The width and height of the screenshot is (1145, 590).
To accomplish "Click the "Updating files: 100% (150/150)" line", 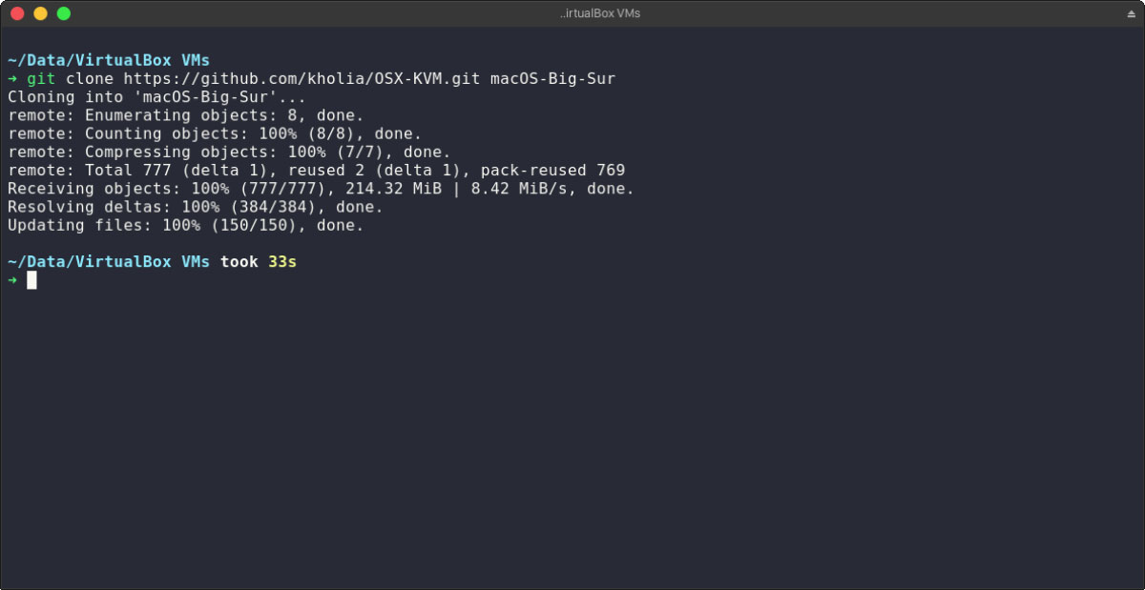I will (185, 226).
